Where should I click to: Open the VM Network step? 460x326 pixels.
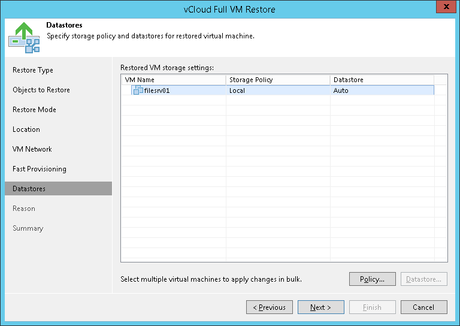[x=32, y=149]
